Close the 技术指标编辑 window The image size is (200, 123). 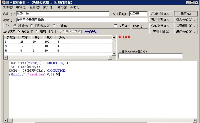pos(196,2)
